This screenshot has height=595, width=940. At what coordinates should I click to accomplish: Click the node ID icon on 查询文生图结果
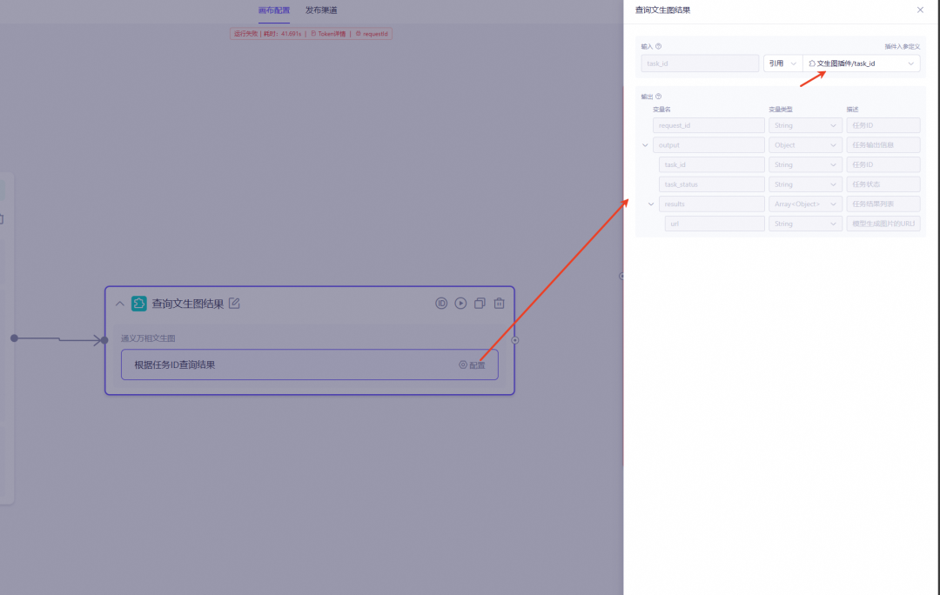(x=441, y=304)
